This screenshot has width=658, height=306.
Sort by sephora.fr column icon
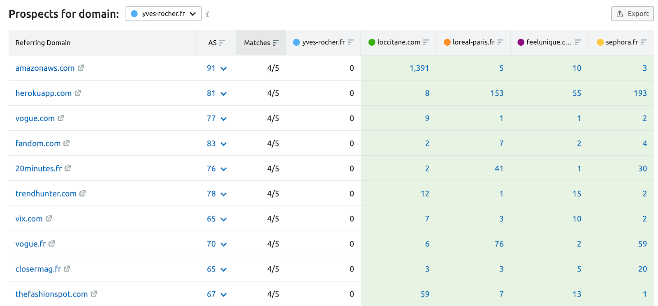(x=644, y=42)
